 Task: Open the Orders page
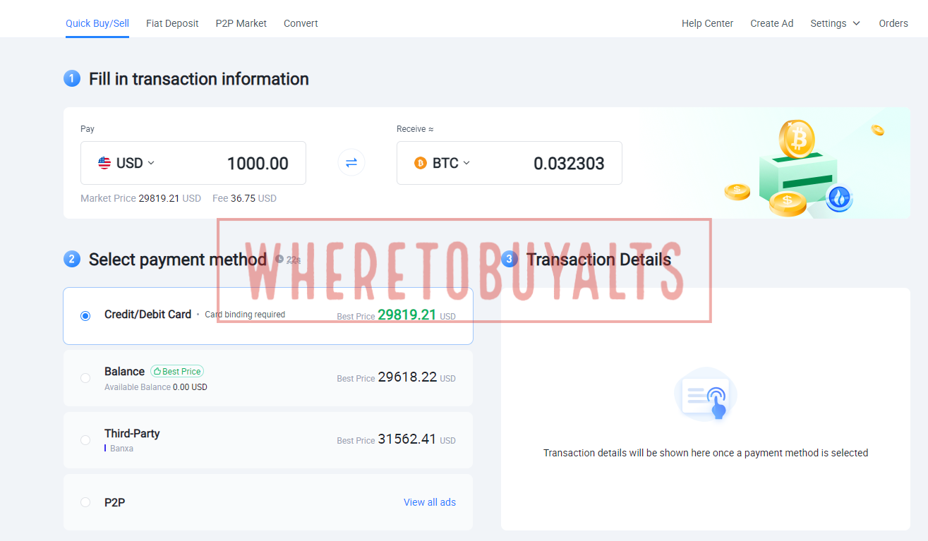893,23
